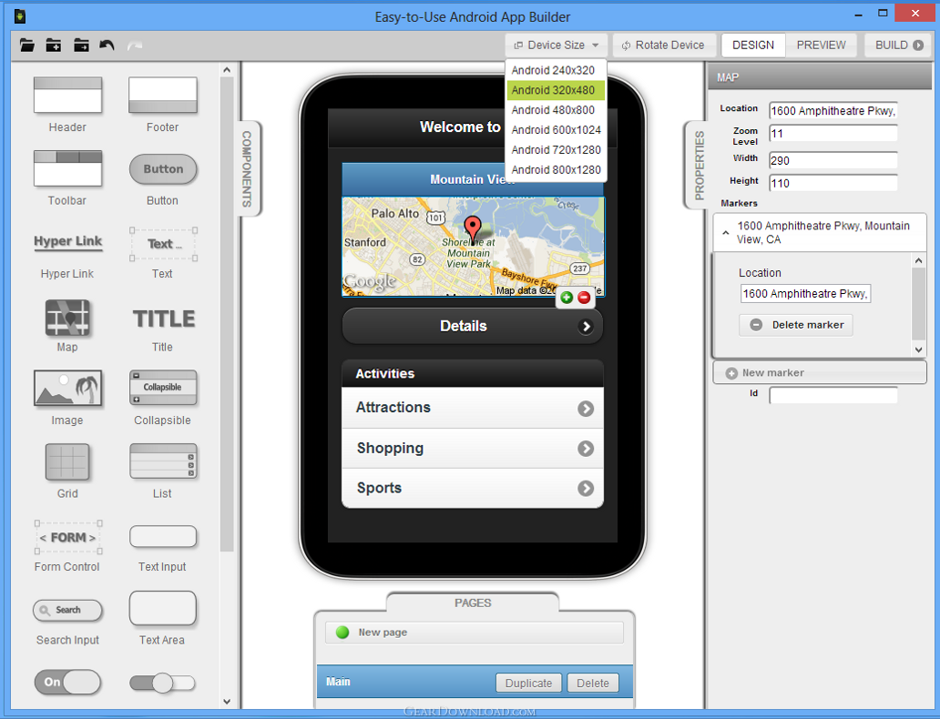Switch to the PREVIEW tab
The width and height of the screenshot is (940, 719).
tap(822, 45)
